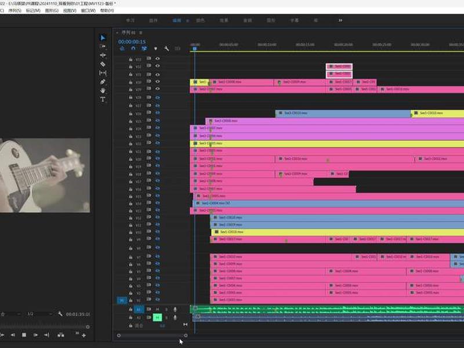
Task: Select the Pen tool
Action: click(x=103, y=82)
